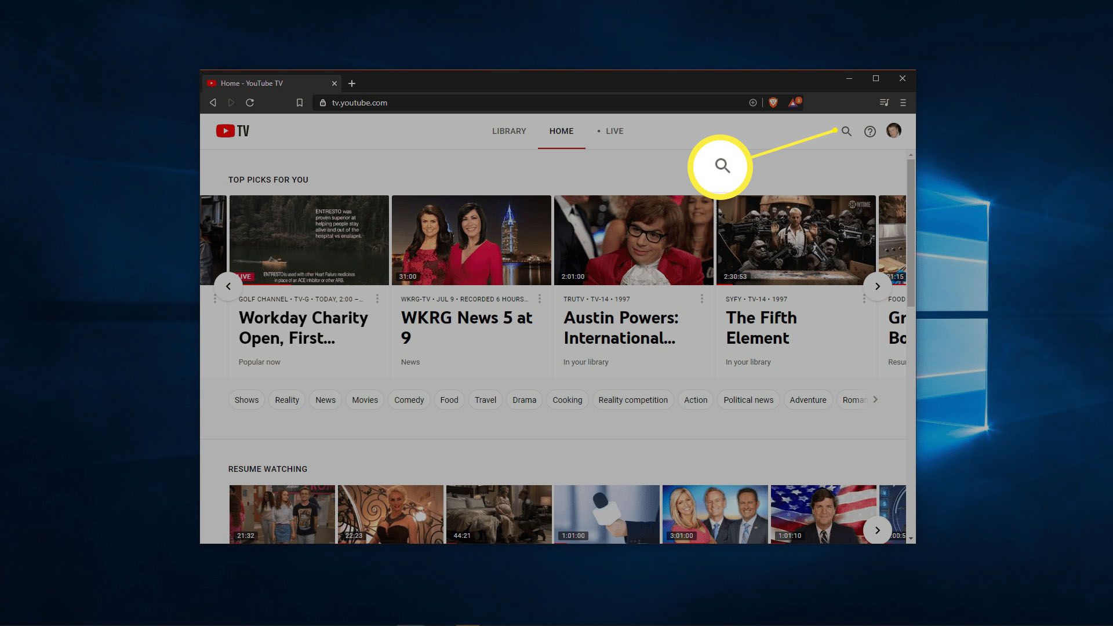View site lock info icon

coord(323,103)
